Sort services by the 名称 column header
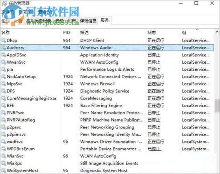220x174 pixels. coord(31,33)
